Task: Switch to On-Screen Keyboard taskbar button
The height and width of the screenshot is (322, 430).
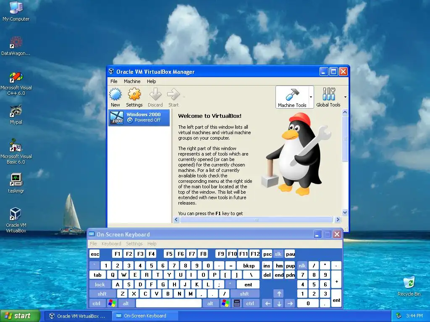Action: [x=145, y=316]
